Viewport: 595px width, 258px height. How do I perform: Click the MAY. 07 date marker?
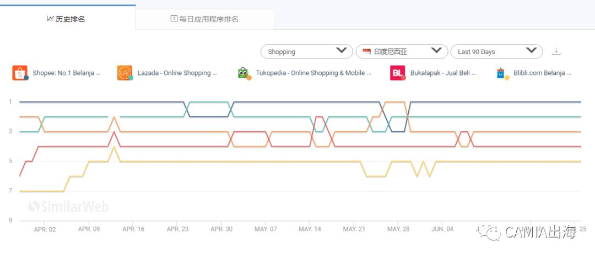tap(266, 229)
